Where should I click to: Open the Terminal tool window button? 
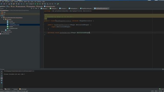pos(15,89)
